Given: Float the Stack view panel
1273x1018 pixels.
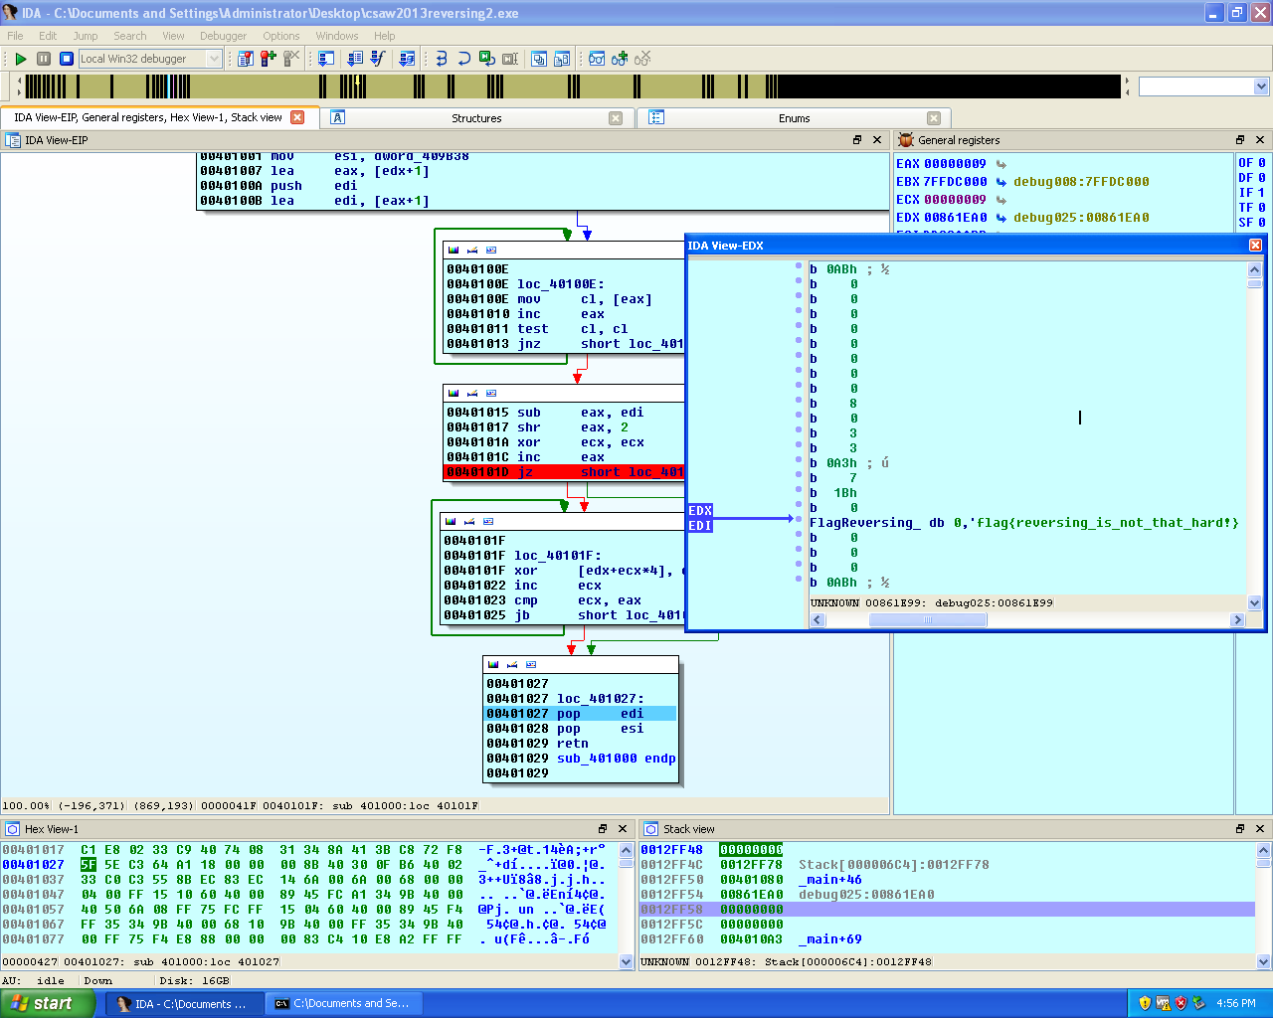Looking at the screenshot, I should (x=1240, y=829).
